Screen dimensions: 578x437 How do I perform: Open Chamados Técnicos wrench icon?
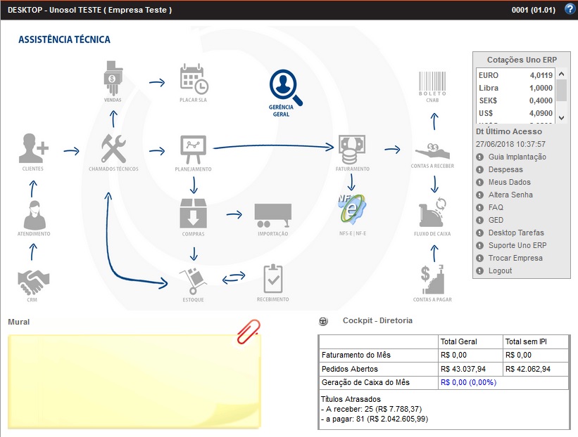pyautogui.click(x=113, y=148)
